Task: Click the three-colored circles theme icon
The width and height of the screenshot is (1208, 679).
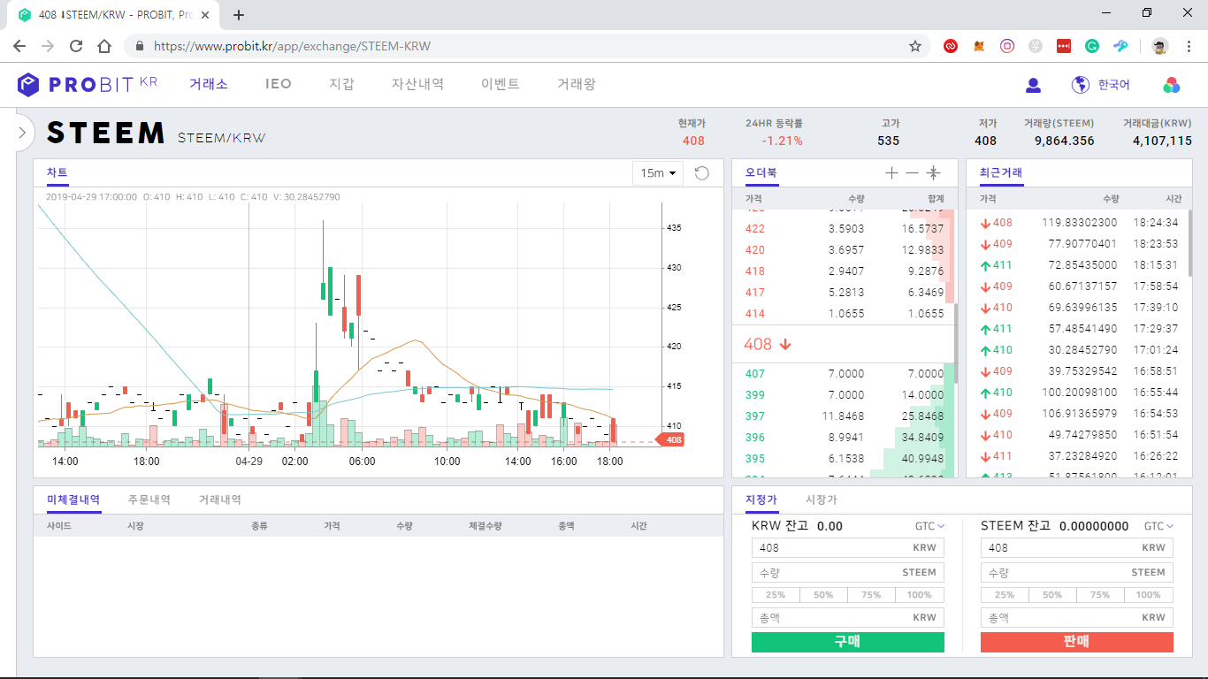Action: [x=1172, y=85]
